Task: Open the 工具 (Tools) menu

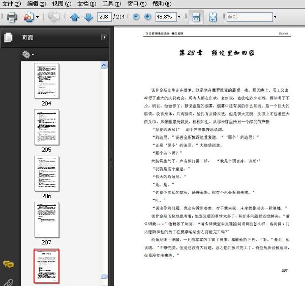Action: (112, 4)
